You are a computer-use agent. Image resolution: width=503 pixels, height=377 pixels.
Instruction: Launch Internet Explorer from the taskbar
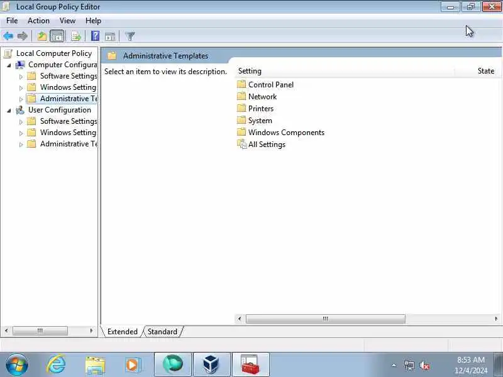tap(56, 365)
